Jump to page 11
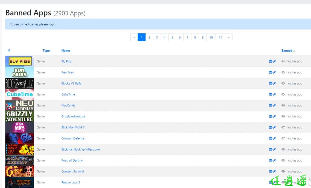 [220, 37]
